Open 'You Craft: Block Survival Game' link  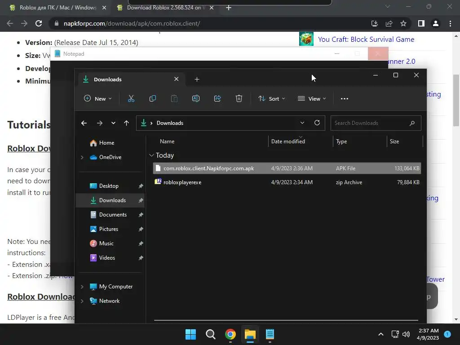366,40
